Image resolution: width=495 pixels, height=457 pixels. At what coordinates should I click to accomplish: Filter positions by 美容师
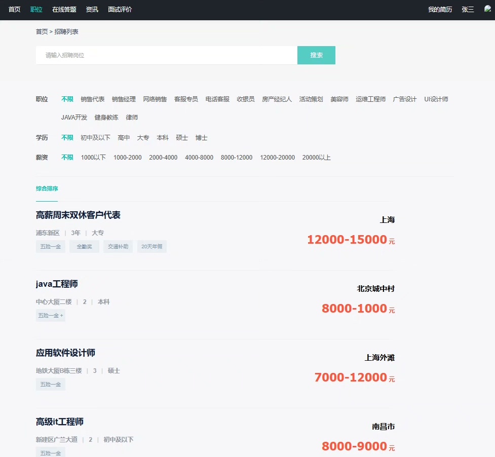click(x=339, y=99)
